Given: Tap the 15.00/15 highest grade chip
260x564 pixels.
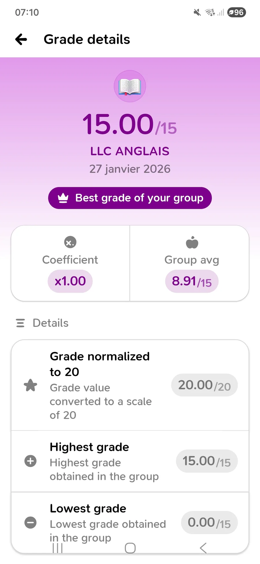Looking at the screenshot, I should tap(207, 461).
